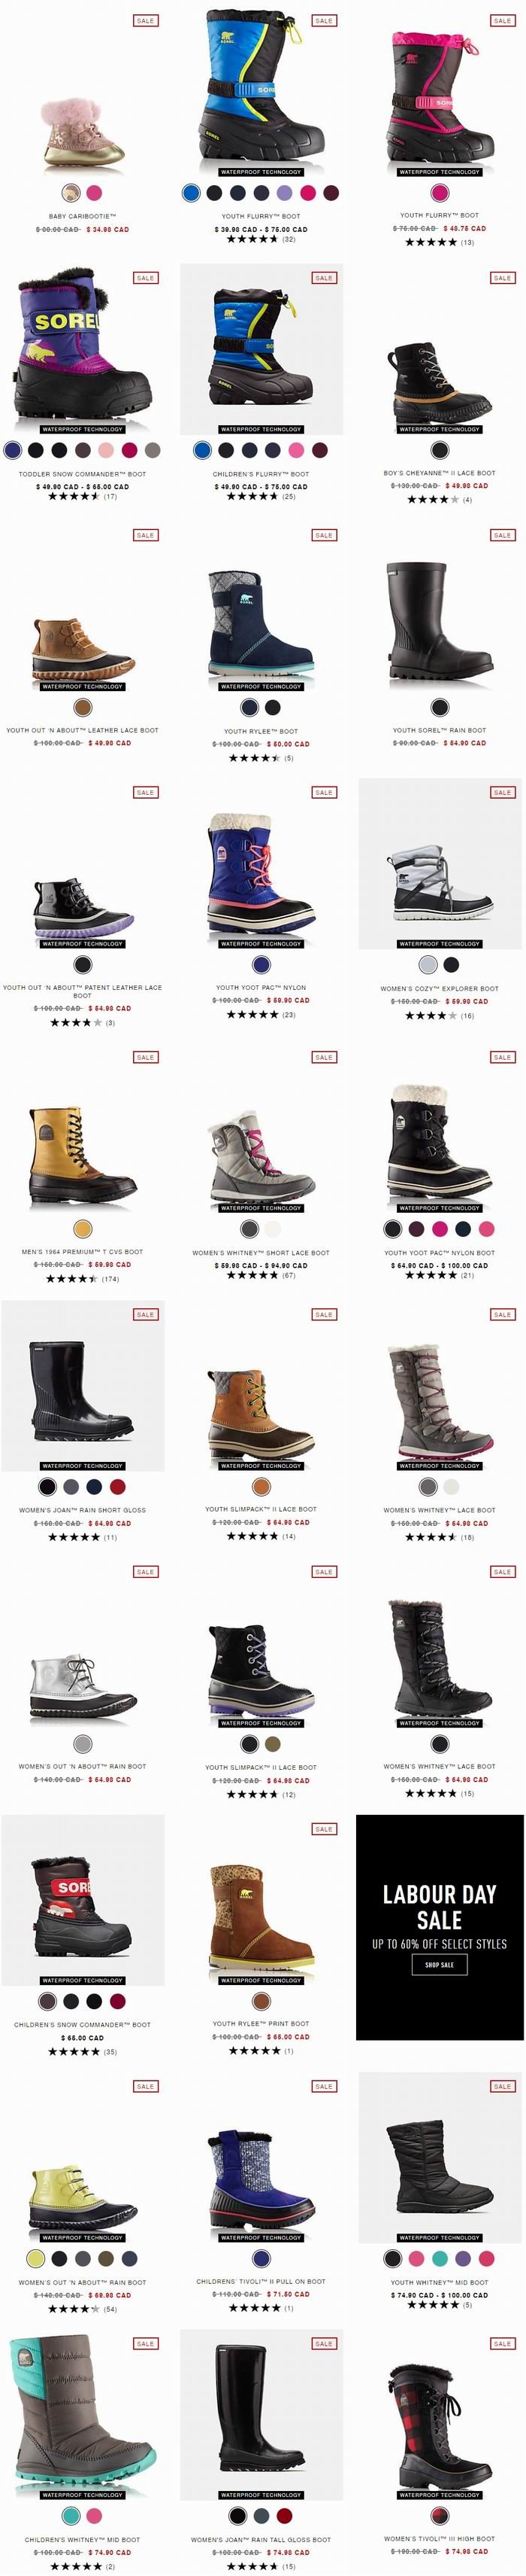Click the SALE badge on the Youth Rylee Boot
526x2576 pixels.
click(x=323, y=535)
